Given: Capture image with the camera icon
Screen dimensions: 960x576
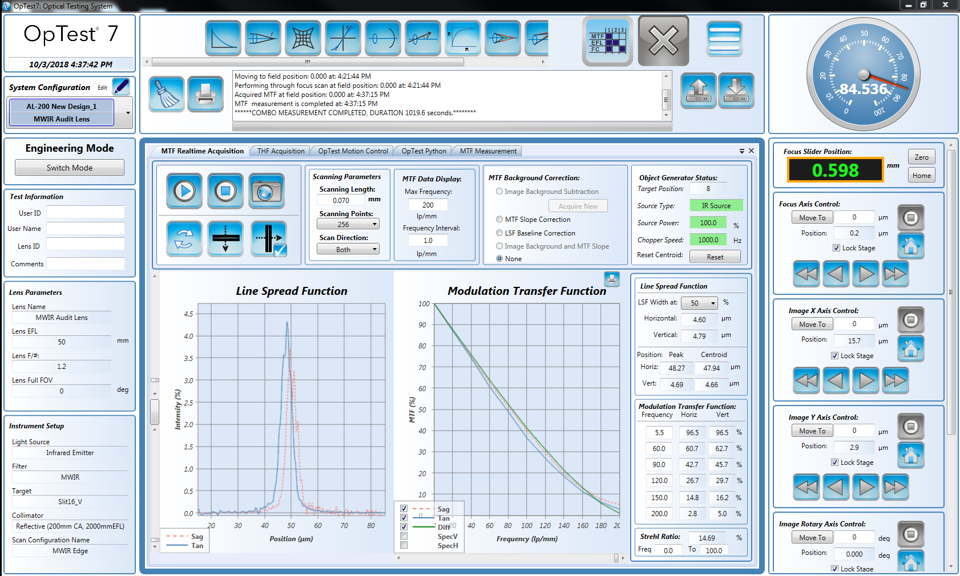Looking at the screenshot, I should [267, 191].
